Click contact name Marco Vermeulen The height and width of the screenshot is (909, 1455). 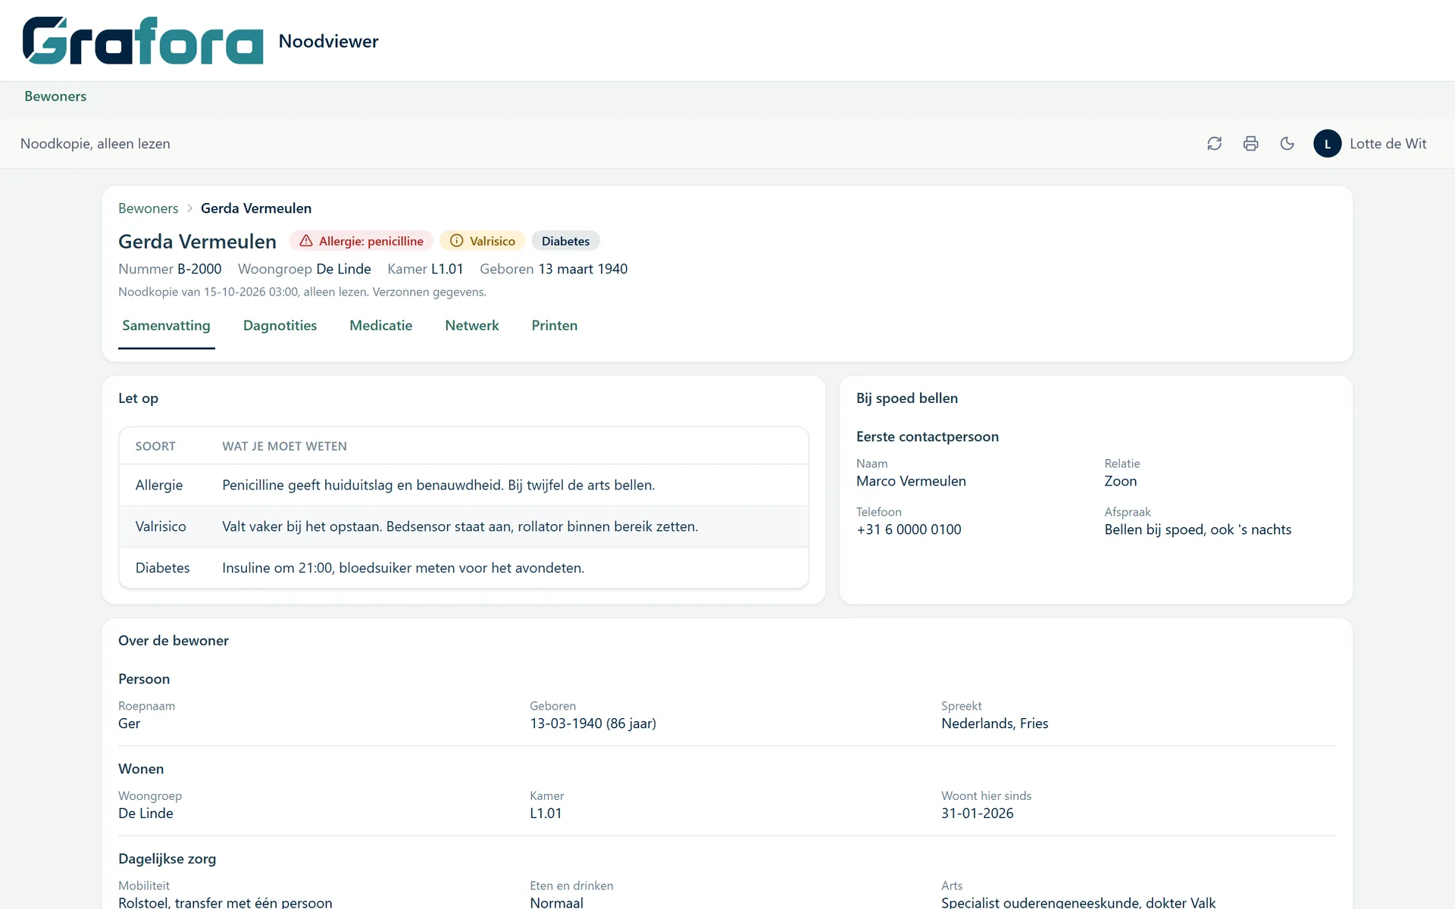tap(911, 481)
